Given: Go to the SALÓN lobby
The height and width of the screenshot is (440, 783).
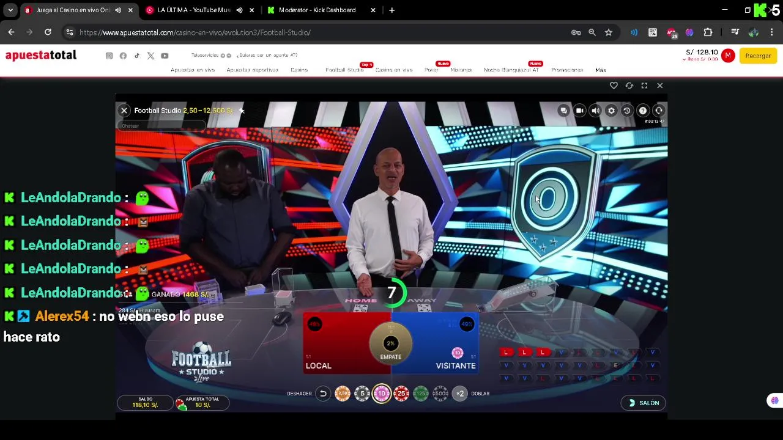Looking at the screenshot, I should tap(644, 403).
